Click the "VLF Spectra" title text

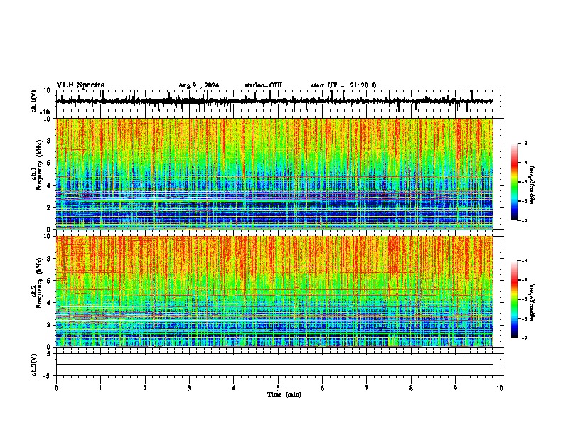coord(80,85)
